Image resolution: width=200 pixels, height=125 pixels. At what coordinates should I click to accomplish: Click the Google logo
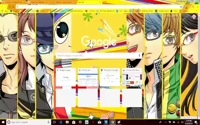click(x=99, y=42)
